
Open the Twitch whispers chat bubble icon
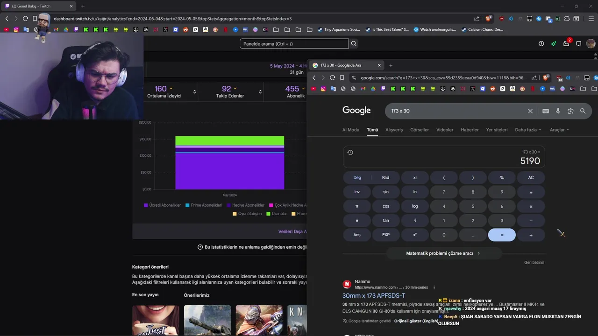coord(578,43)
